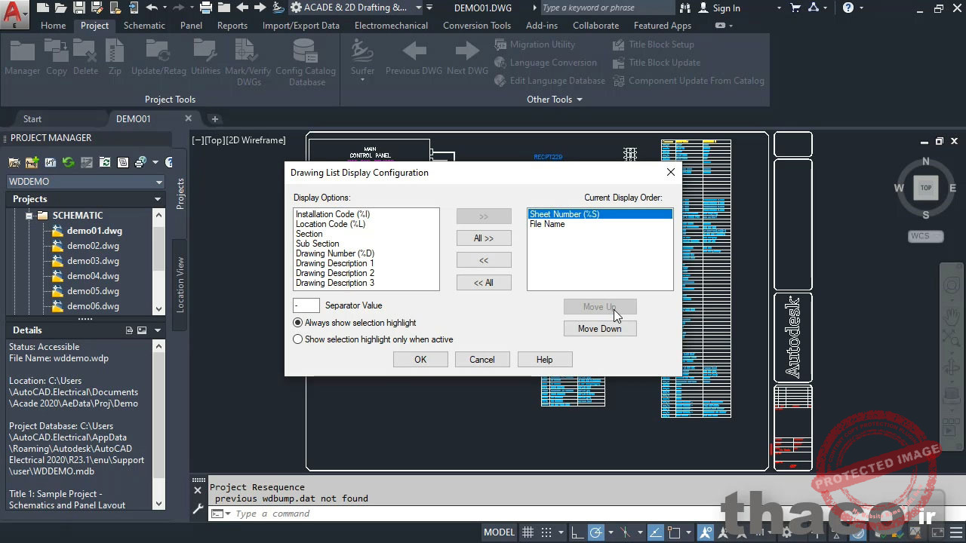Click the Separator Value input field
966x543 pixels.
306,305
